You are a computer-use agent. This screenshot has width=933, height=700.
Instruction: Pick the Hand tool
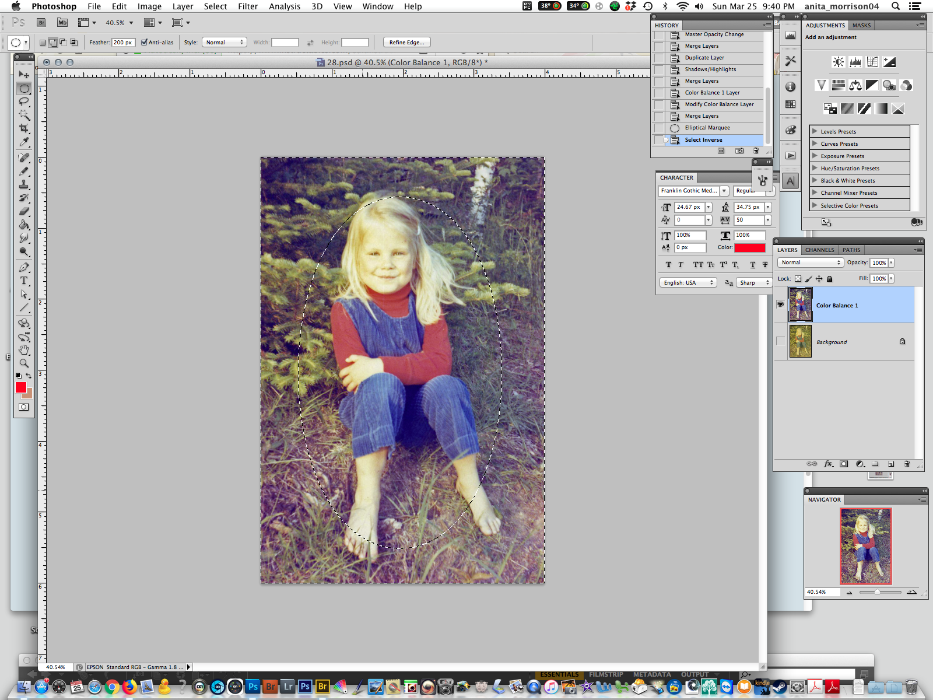click(24, 349)
